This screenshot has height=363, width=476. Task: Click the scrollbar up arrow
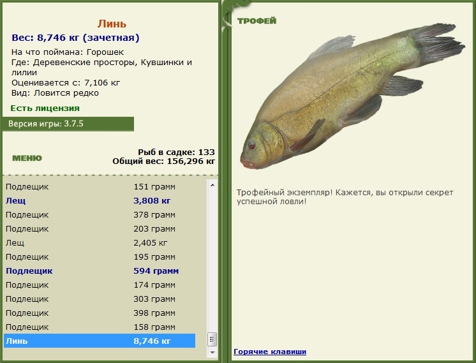point(212,185)
